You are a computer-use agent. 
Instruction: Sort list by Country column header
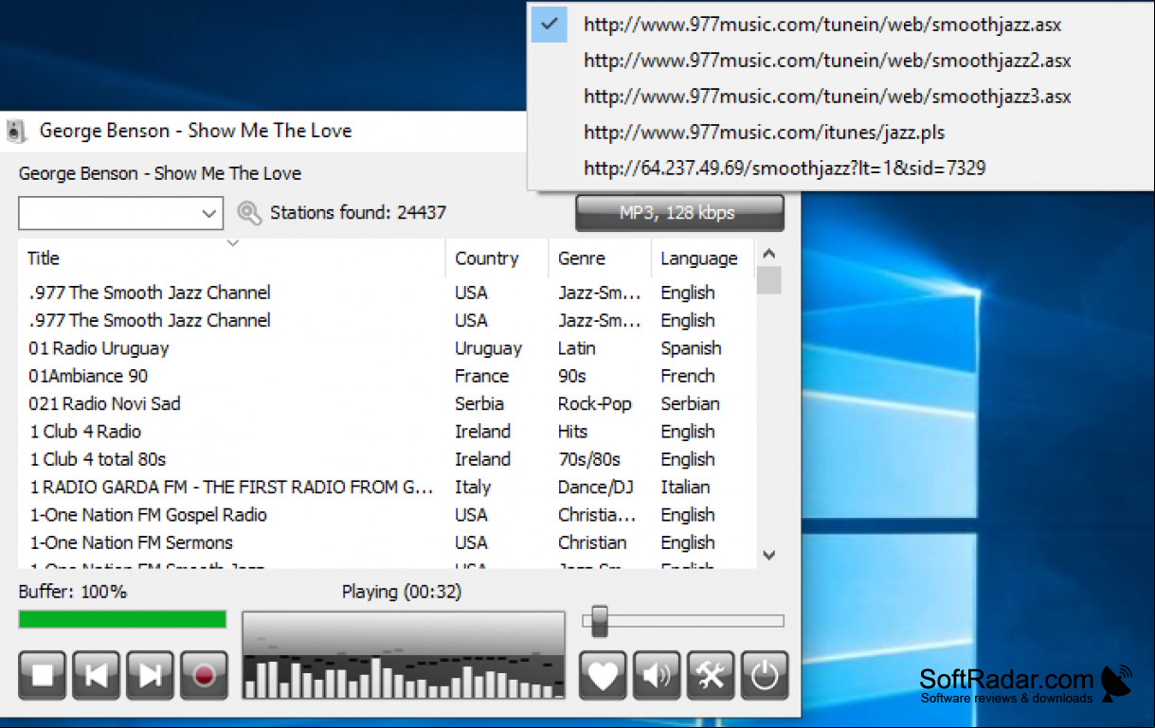pos(496,258)
